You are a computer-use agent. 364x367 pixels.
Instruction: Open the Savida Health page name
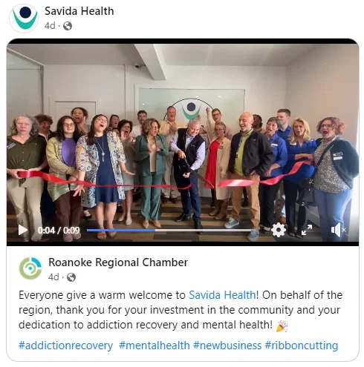[79, 11]
